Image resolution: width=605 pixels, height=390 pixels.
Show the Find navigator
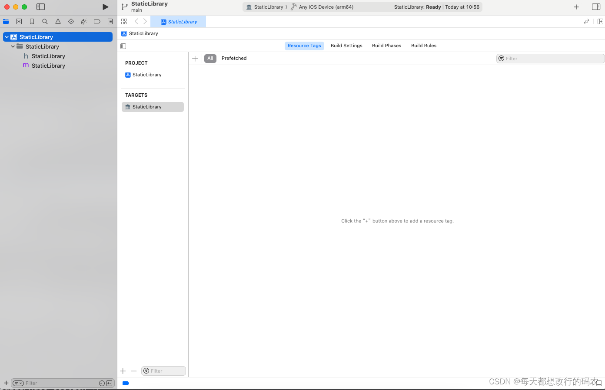(45, 21)
